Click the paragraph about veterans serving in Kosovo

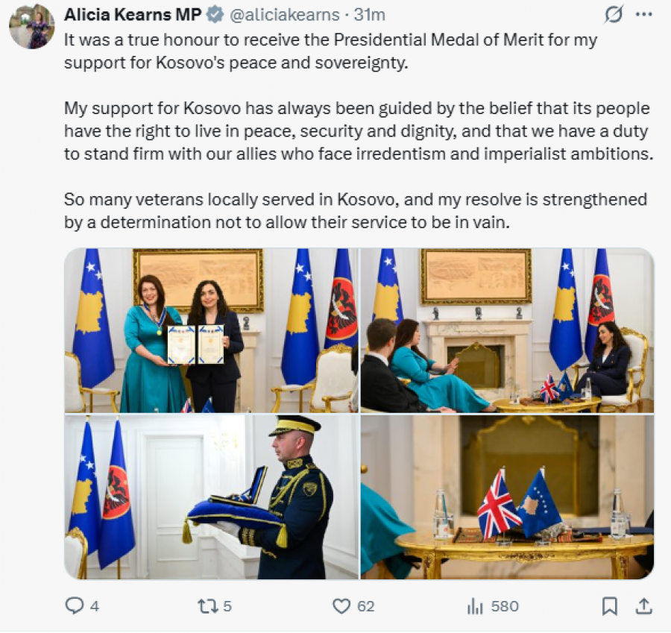coord(356,210)
